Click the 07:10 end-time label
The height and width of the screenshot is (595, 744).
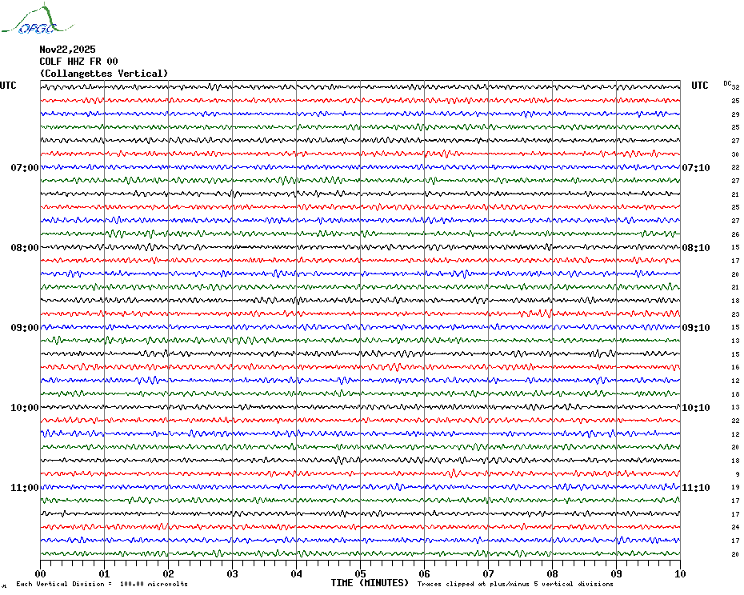click(x=696, y=167)
